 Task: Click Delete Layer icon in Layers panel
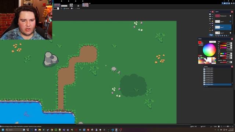[218, 36]
